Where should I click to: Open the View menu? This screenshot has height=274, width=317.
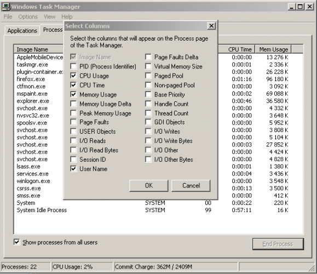tap(49, 16)
